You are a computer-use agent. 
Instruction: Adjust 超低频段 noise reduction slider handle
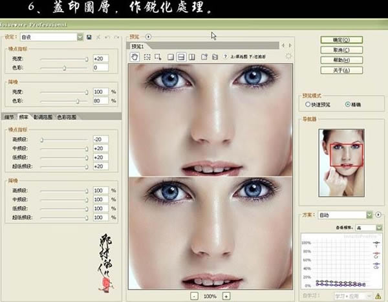87,218
